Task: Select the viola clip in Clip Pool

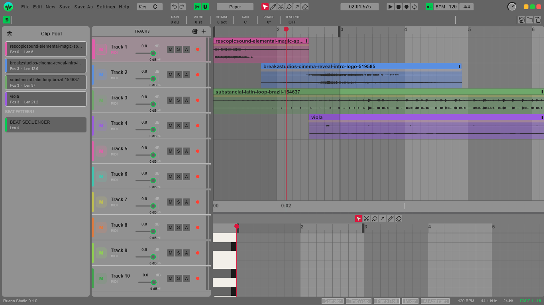Action: (x=46, y=99)
